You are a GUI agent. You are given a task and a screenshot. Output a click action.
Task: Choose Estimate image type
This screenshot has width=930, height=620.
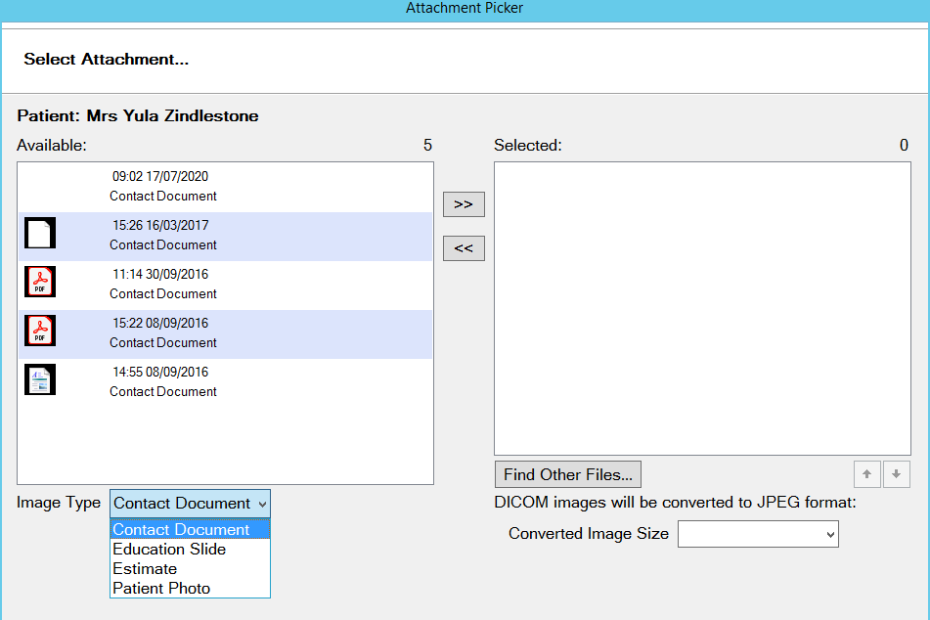(x=190, y=568)
